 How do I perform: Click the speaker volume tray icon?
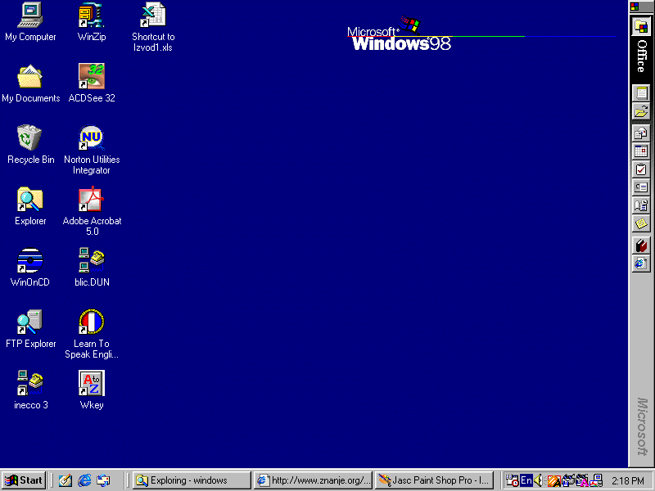coord(539,480)
